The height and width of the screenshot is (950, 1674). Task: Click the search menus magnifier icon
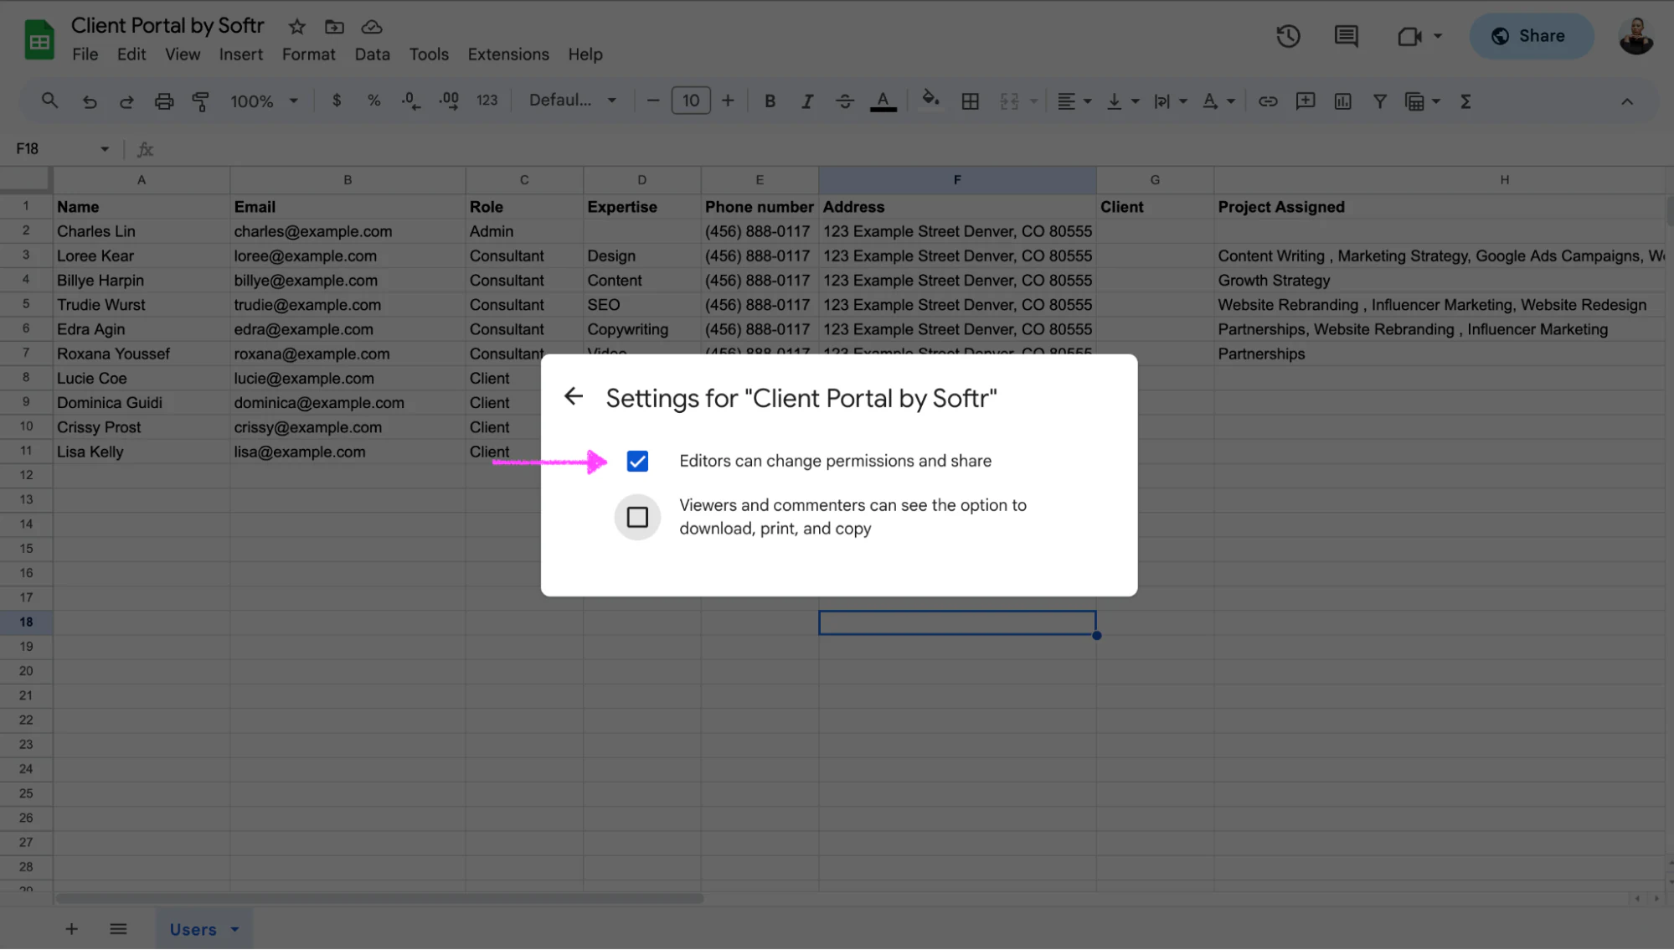pyautogui.click(x=49, y=101)
